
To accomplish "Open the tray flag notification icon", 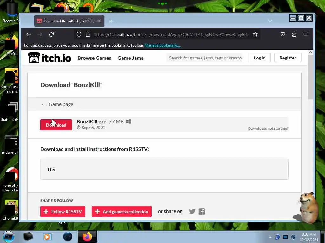I will coord(277,237).
